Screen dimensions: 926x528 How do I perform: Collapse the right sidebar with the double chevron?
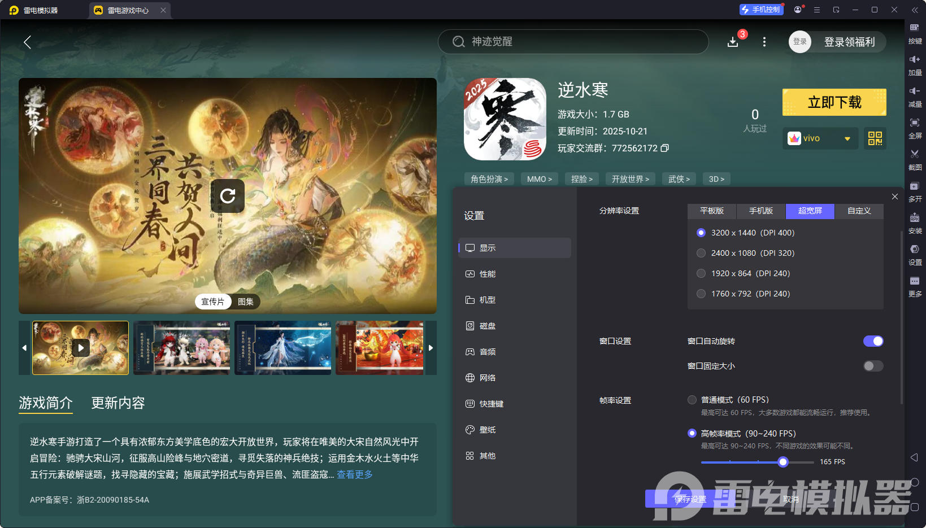[x=915, y=10]
